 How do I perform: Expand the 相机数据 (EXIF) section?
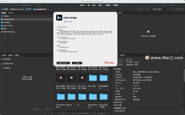[113, 108]
